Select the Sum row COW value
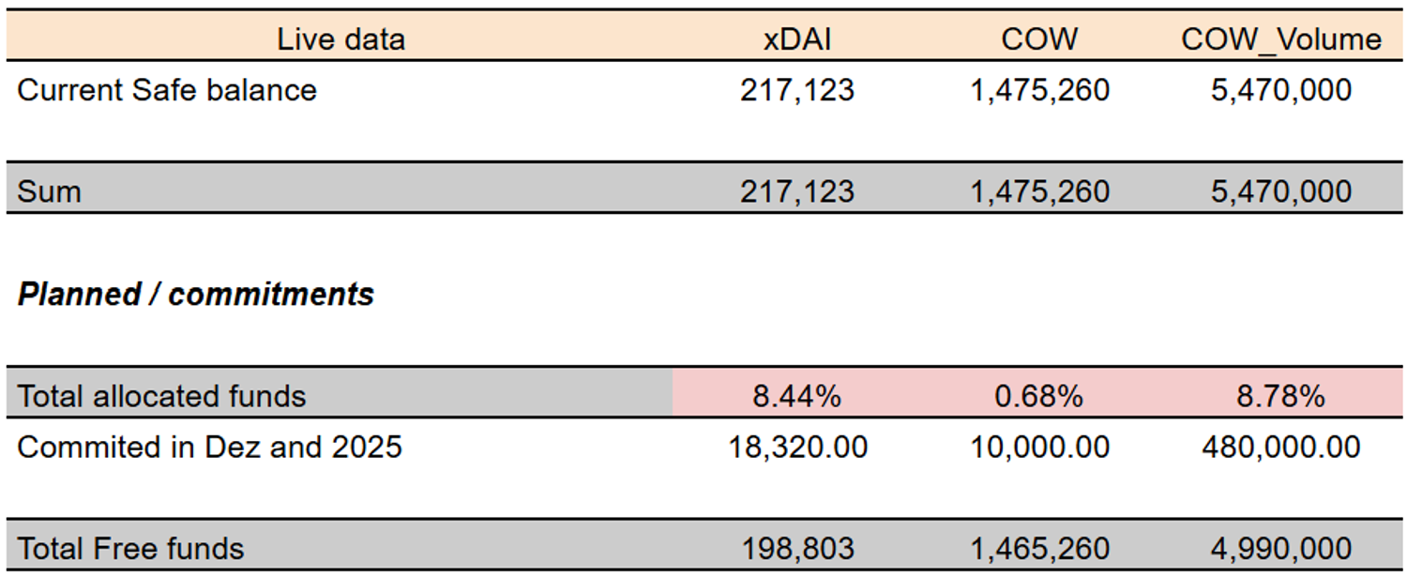1407x577 pixels. [1039, 191]
